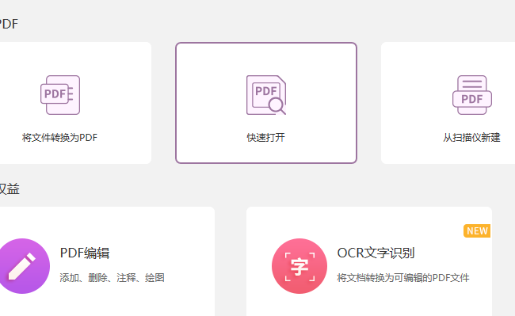Click the 将文档转换为可编辑的PDF文件 description
The image size is (515, 316).
403,278
